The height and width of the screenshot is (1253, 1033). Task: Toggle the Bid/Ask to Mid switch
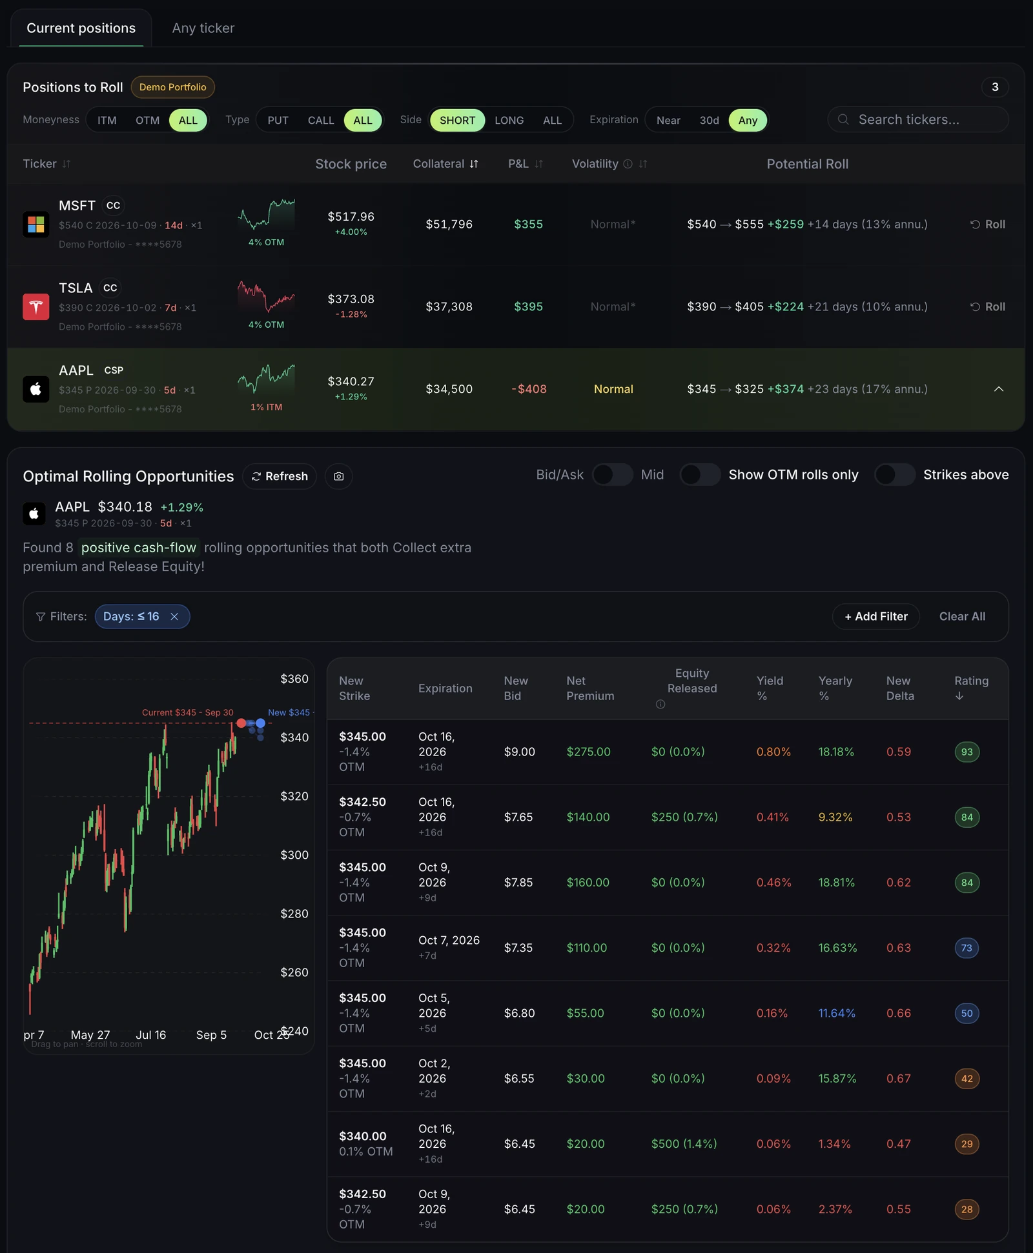[x=612, y=475]
